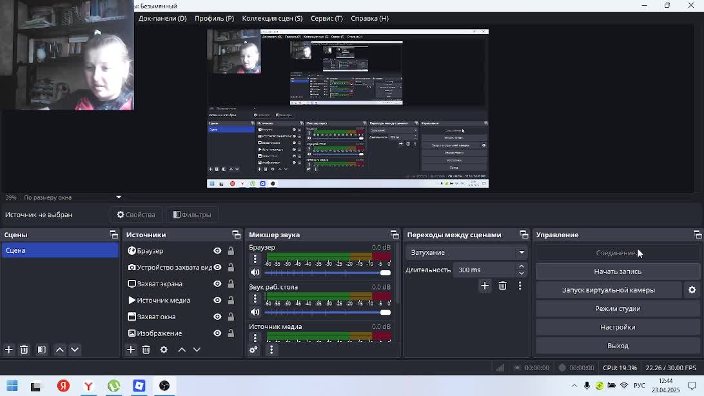Open Справка menu
704x396 pixels.
click(x=369, y=19)
